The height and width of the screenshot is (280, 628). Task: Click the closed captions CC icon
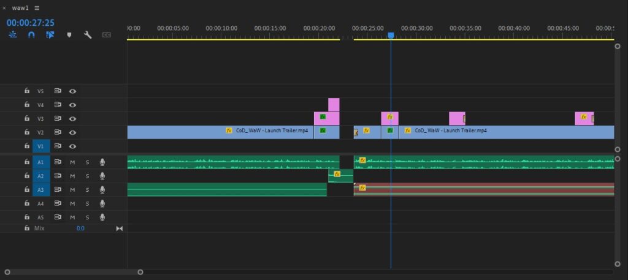(x=106, y=35)
